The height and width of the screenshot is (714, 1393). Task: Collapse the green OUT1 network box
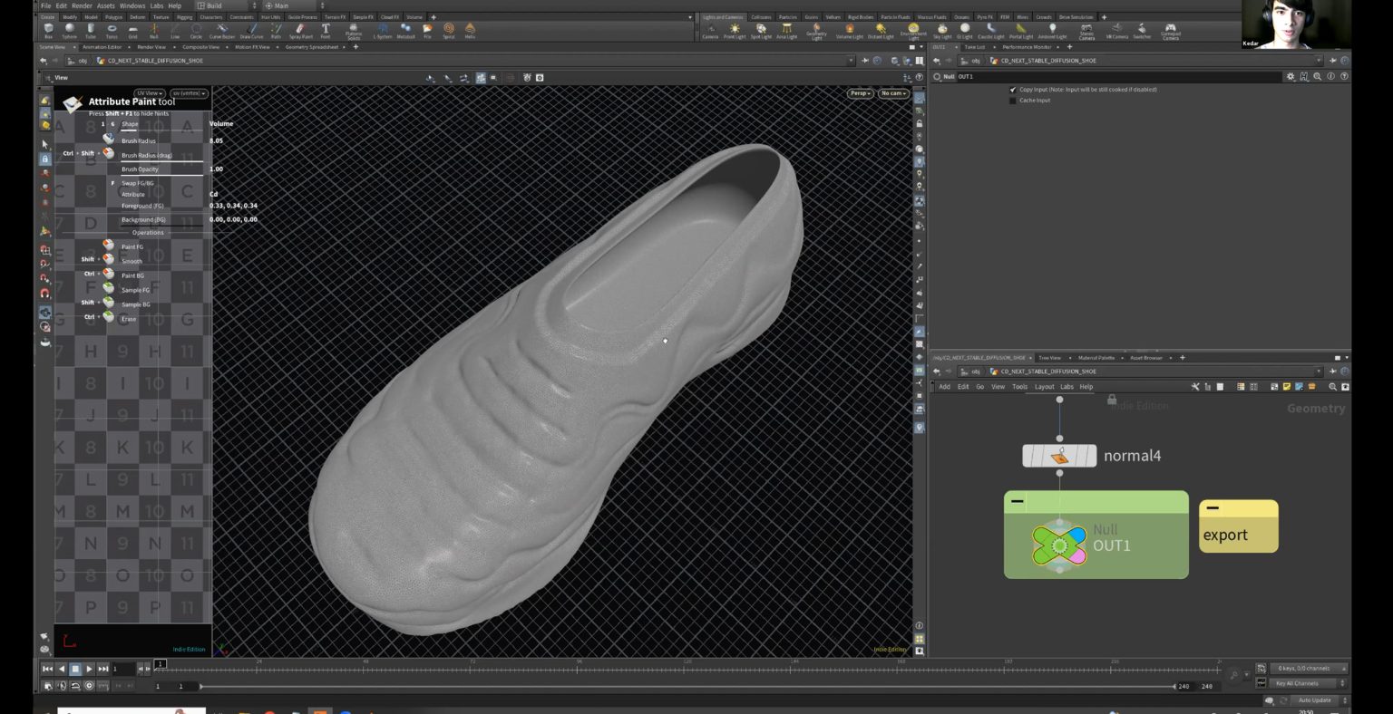[x=1018, y=501]
